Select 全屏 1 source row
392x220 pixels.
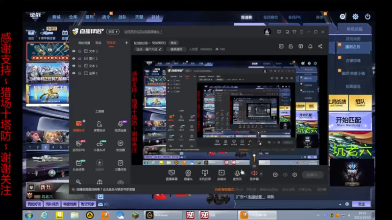[100, 73]
